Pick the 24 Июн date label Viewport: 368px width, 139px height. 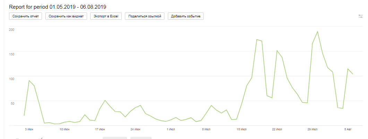point(135,129)
